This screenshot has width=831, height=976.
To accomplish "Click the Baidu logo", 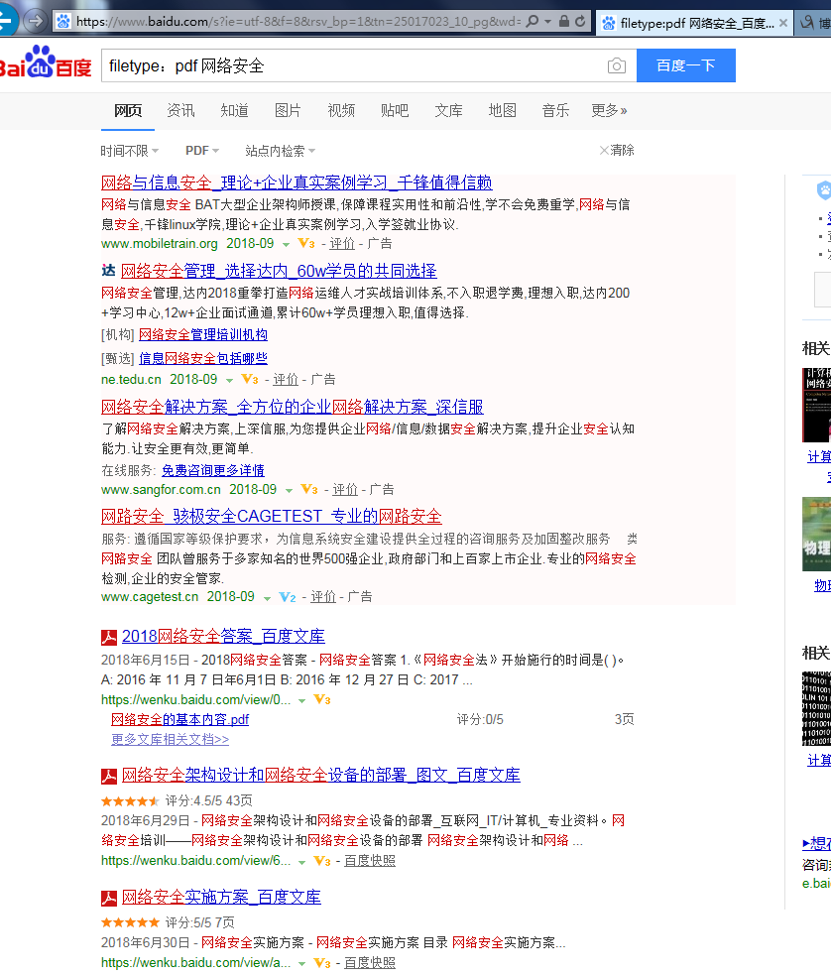I will (x=46, y=62).
